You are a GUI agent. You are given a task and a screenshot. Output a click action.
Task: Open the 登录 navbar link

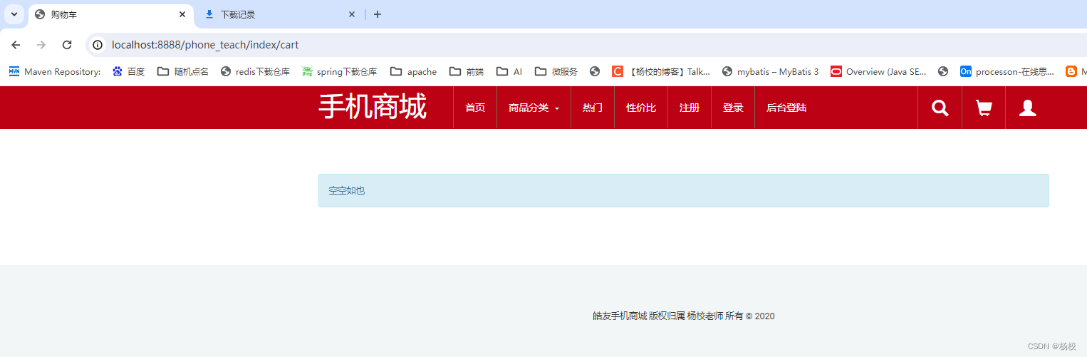(733, 108)
